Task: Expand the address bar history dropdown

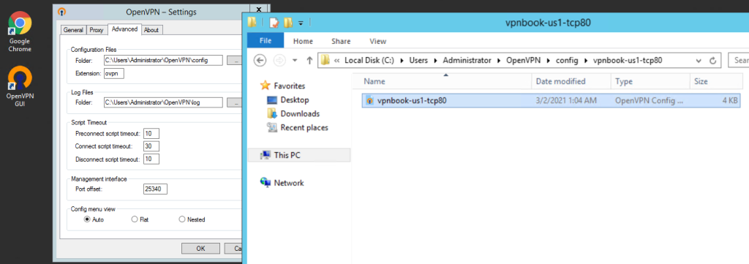Action: pos(699,61)
